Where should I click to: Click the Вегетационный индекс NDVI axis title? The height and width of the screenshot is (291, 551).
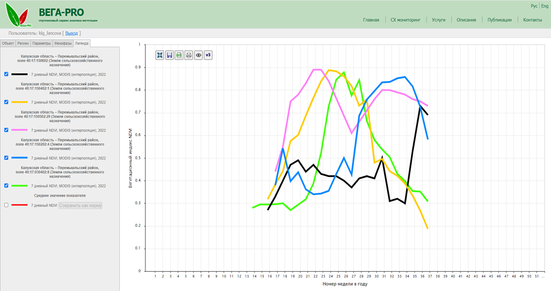(x=130, y=158)
